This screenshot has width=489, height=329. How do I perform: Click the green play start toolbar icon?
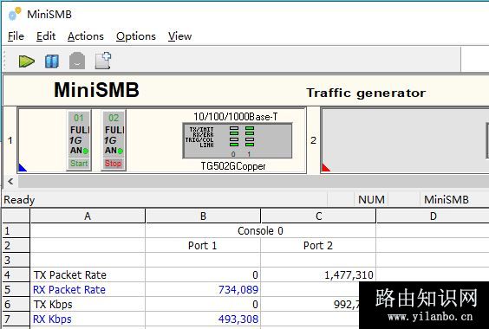click(x=27, y=61)
